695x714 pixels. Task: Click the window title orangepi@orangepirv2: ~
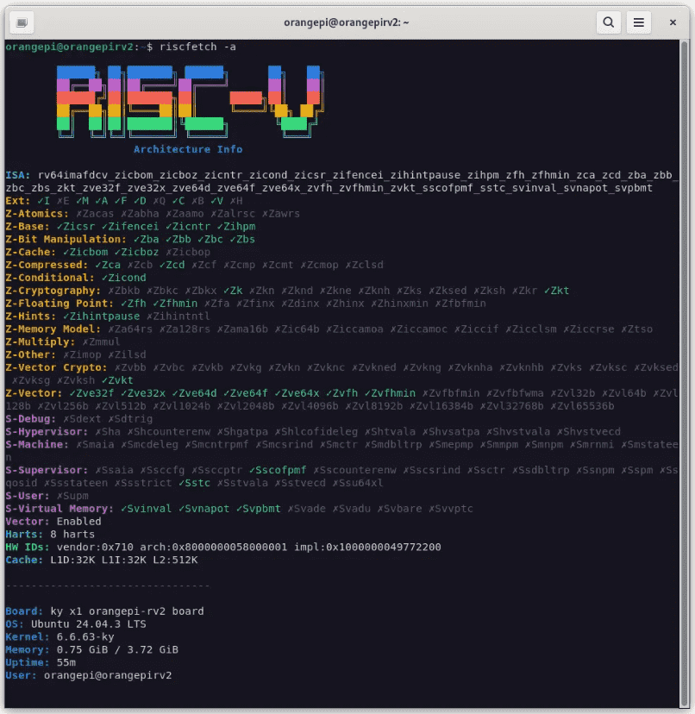(x=347, y=22)
